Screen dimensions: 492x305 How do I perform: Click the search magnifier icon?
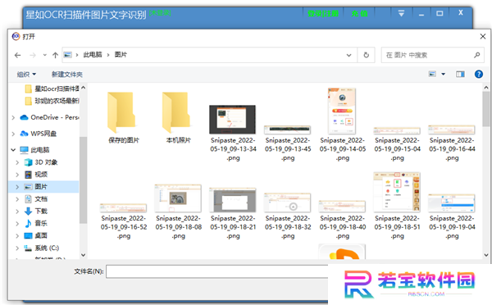(477, 55)
